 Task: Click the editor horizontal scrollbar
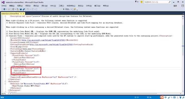click(x=96, y=94)
